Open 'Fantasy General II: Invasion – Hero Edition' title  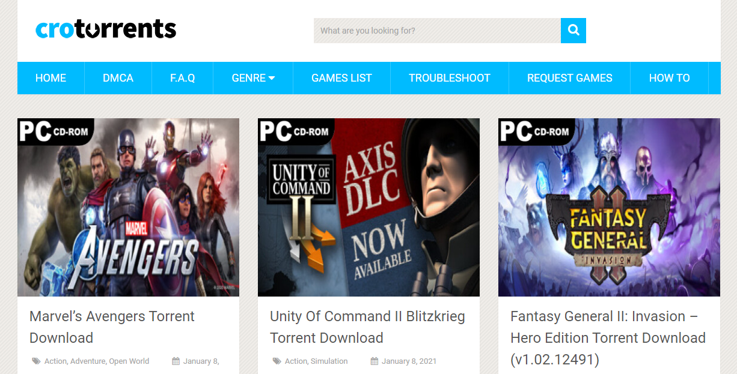(x=608, y=338)
